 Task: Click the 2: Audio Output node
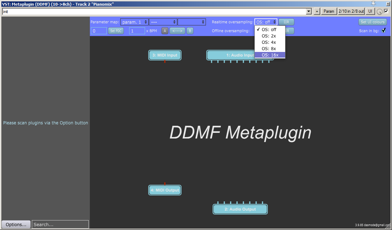click(240, 209)
